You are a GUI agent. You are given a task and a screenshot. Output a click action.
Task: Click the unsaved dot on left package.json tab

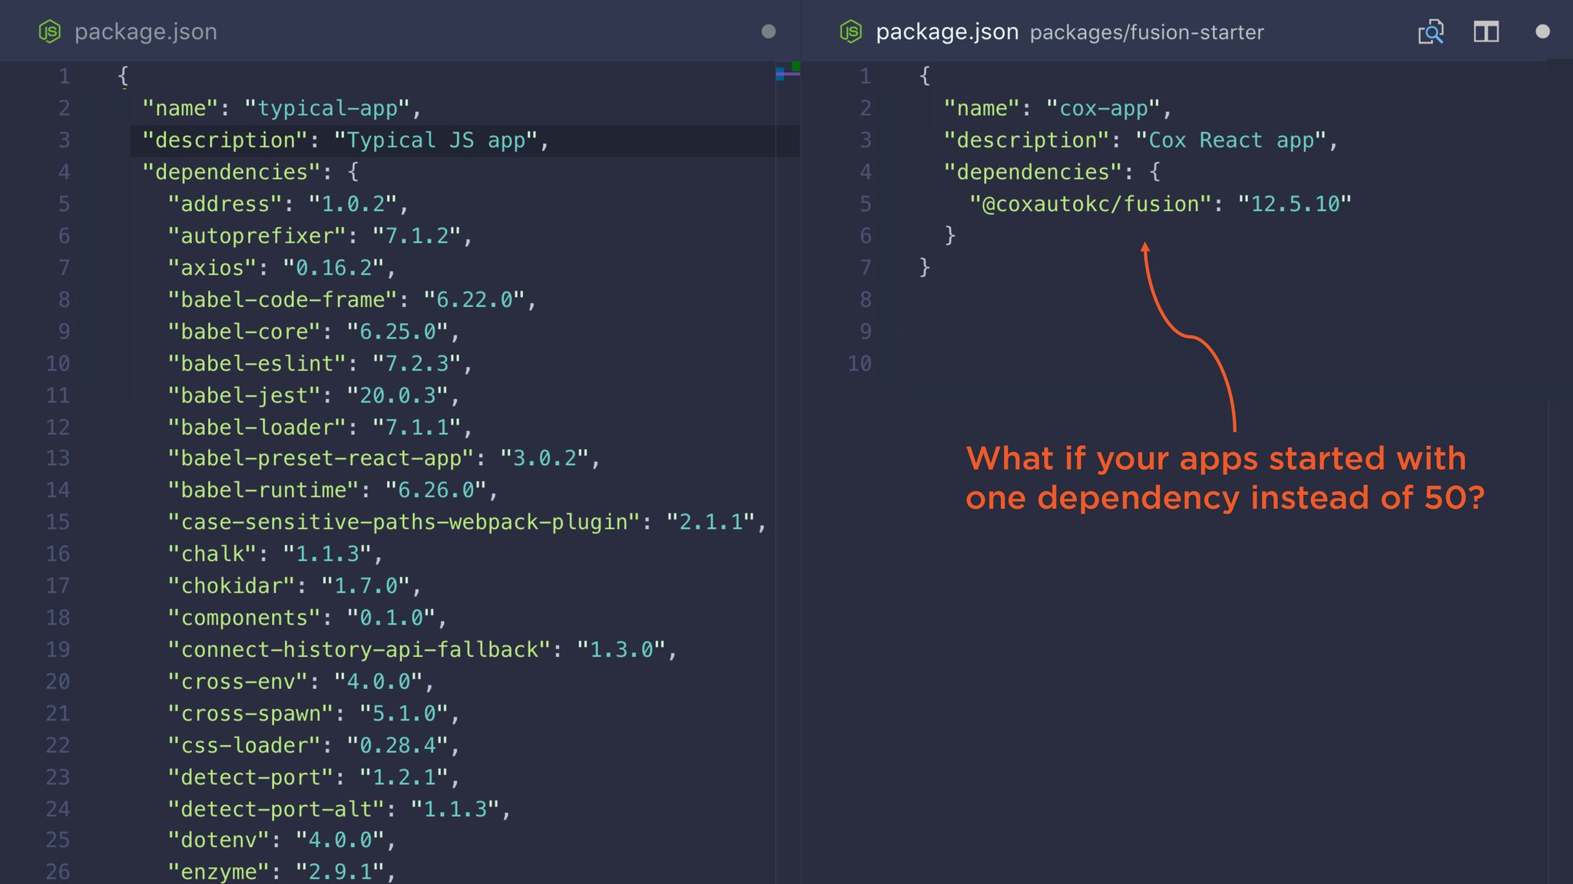[x=768, y=31]
